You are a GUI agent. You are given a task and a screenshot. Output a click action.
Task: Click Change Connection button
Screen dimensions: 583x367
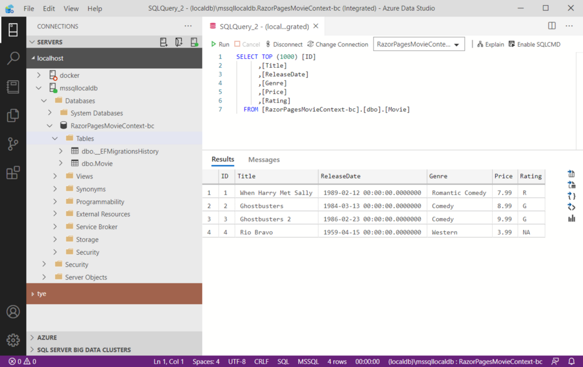[338, 44]
